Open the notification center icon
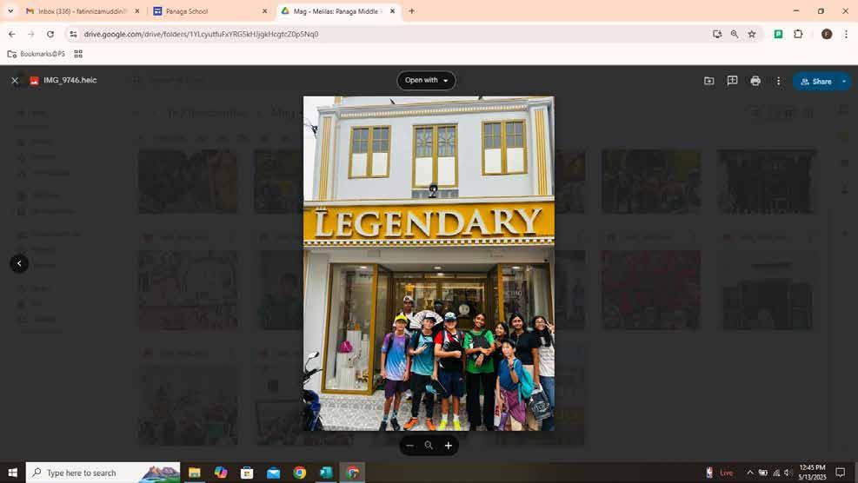 840,473
